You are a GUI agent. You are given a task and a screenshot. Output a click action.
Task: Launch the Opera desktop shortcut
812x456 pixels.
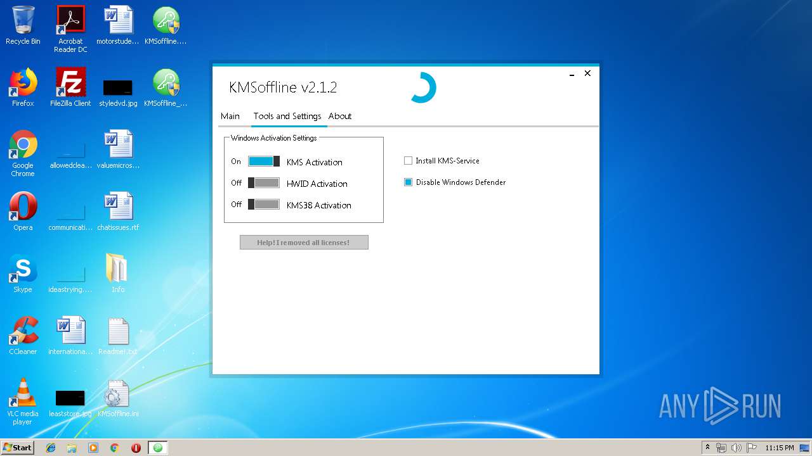coord(23,212)
